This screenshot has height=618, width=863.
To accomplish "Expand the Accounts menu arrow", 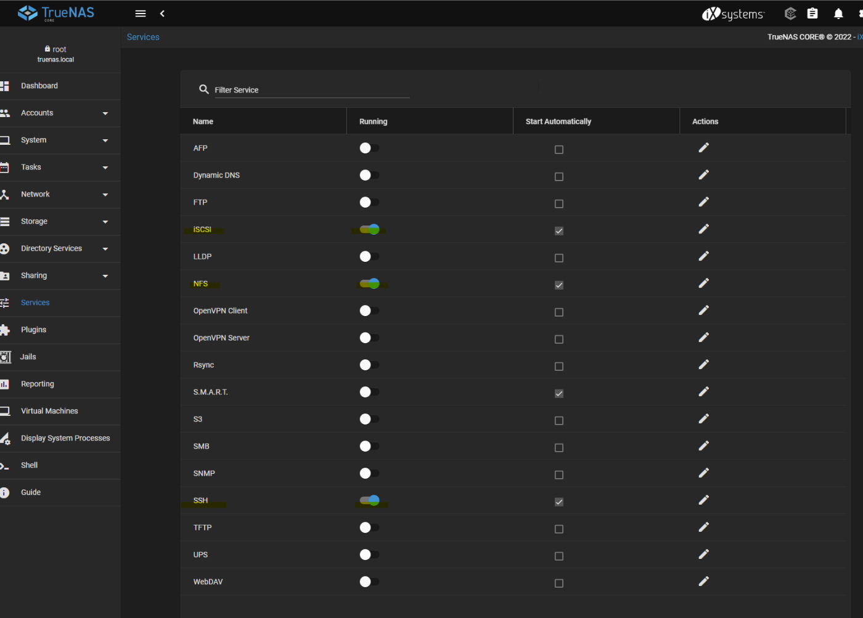I will pyautogui.click(x=105, y=113).
